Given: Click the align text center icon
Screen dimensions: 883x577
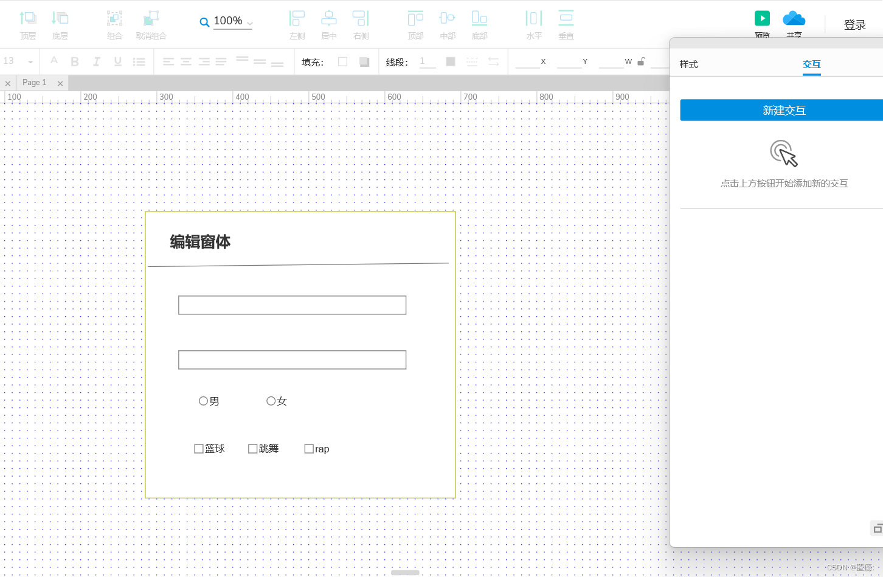Looking at the screenshot, I should [x=186, y=61].
